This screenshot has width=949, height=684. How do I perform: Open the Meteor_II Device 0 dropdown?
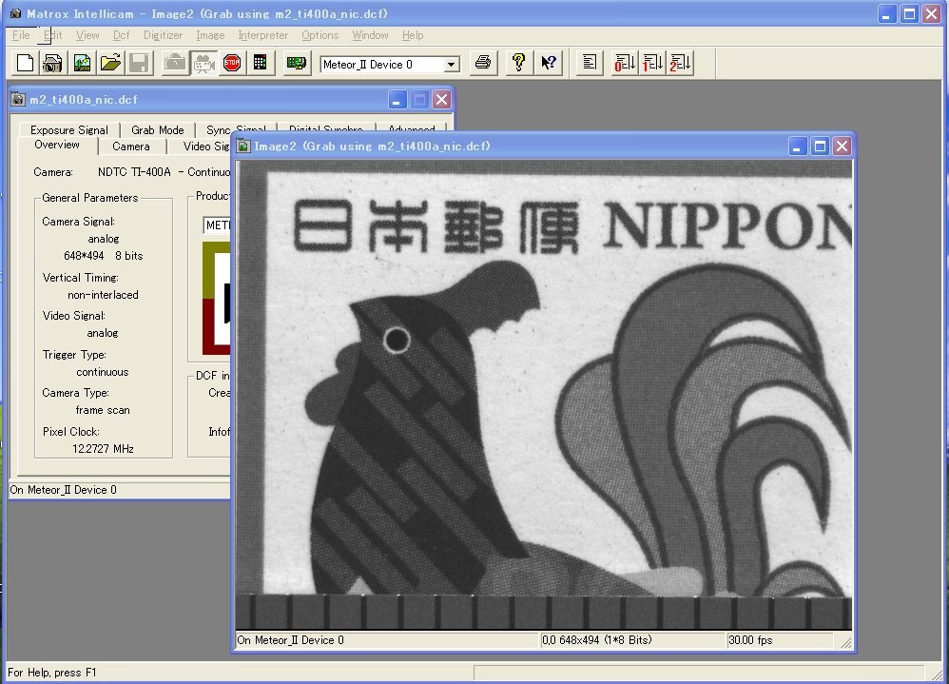tap(451, 64)
